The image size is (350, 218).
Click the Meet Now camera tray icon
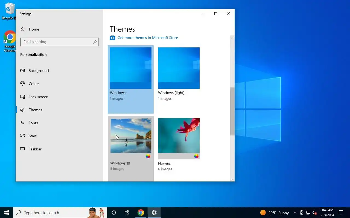[302, 213]
